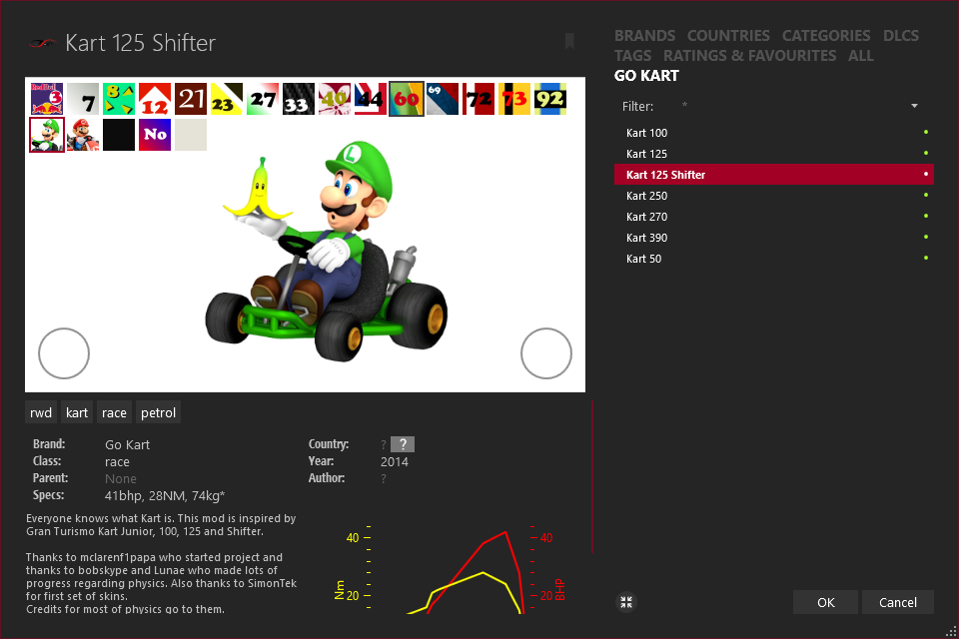Image resolution: width=959 pixels, height=639 pixels.
Task: Click the red vertical scrollbar beside the details
Action: (x=592, y=477)
